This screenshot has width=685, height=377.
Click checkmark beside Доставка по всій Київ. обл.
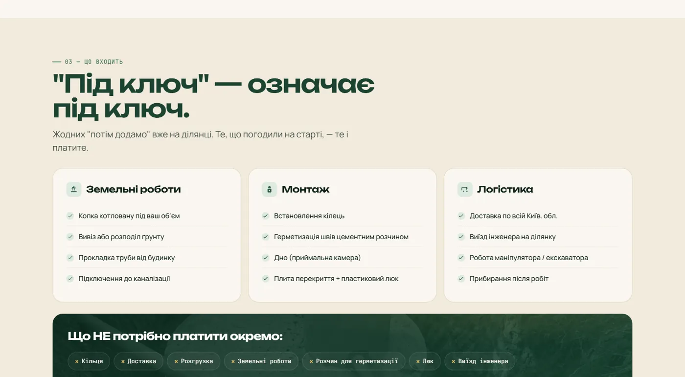461,216
